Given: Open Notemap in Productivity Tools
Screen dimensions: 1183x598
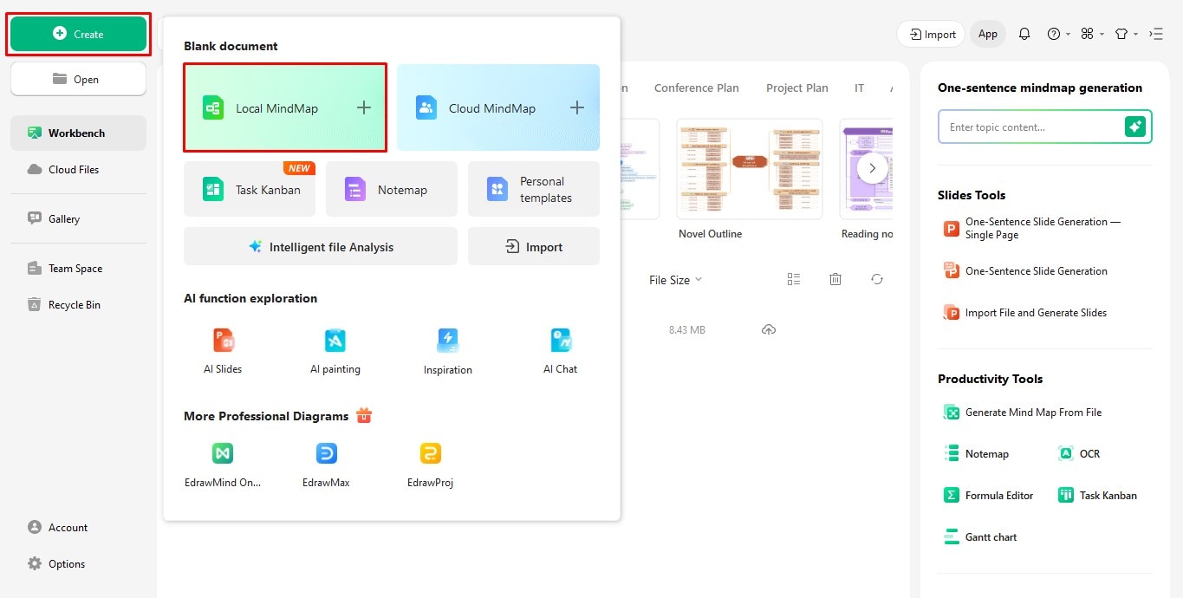Looking at the screenshot, I should [x=977, y=453].
